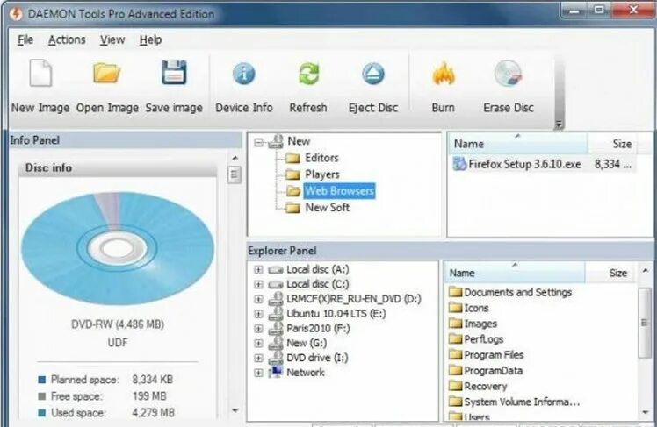Select Documents and Settings folder
This screenshot has height=427, width=657.
[518, 292]
